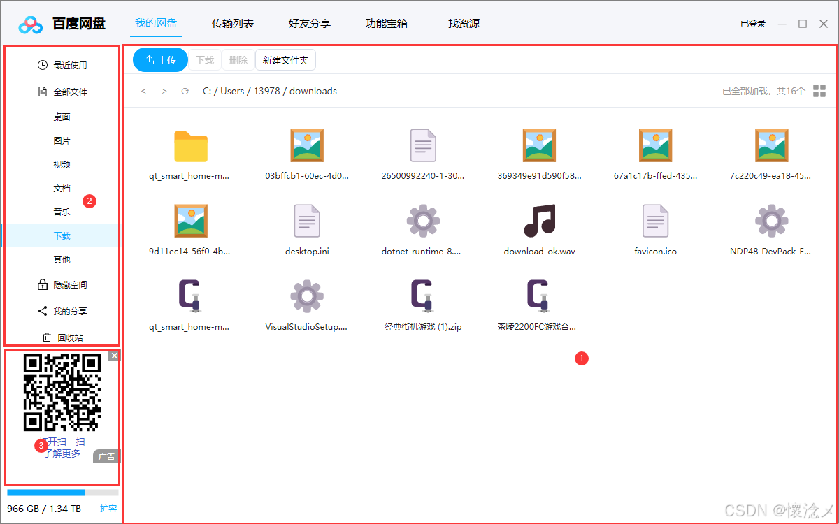Select image file 03bffcb1-60ec-4d0...
Screen dimensions: 839x524
(307, 146)
